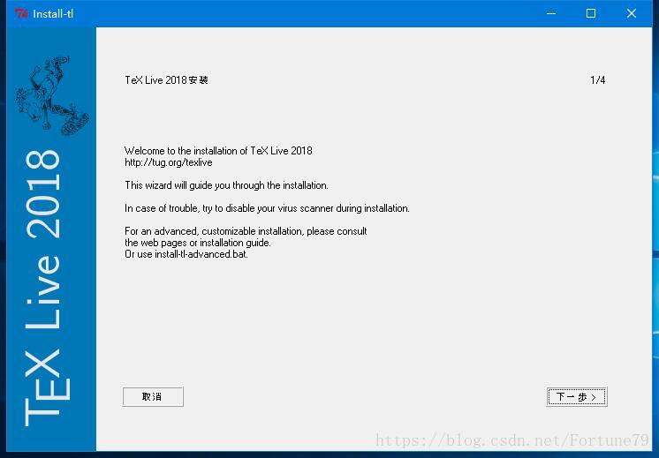Maximize the Install-tl installer window
659x458 pixels.
coord(590,13)
